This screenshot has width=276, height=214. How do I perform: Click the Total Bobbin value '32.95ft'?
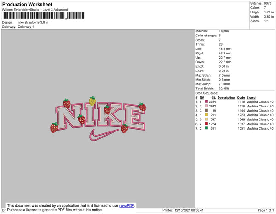pyautogui.click(x=224, y=89)
